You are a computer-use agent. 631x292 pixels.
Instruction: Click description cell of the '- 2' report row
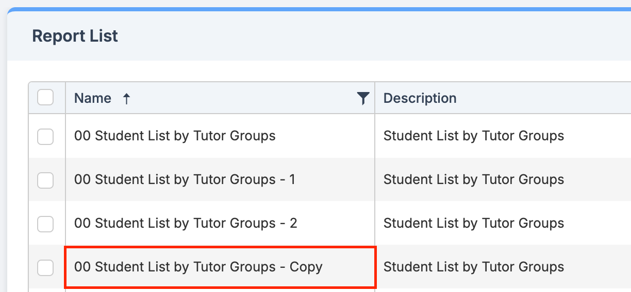pos(503,223)
